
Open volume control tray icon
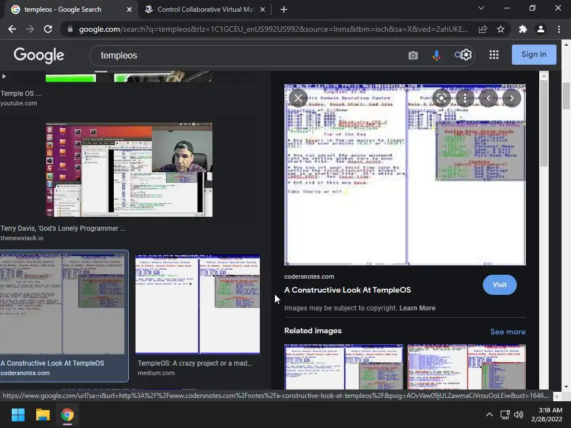(519, 415)
